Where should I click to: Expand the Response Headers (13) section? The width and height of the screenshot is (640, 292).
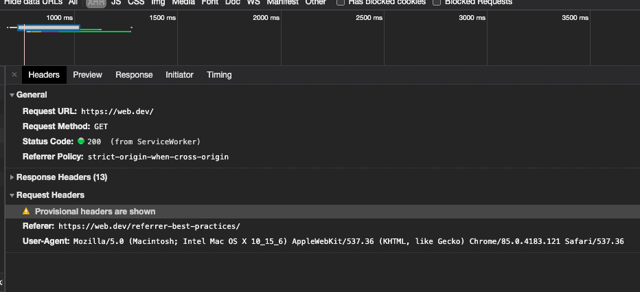(x=12, y=177)
